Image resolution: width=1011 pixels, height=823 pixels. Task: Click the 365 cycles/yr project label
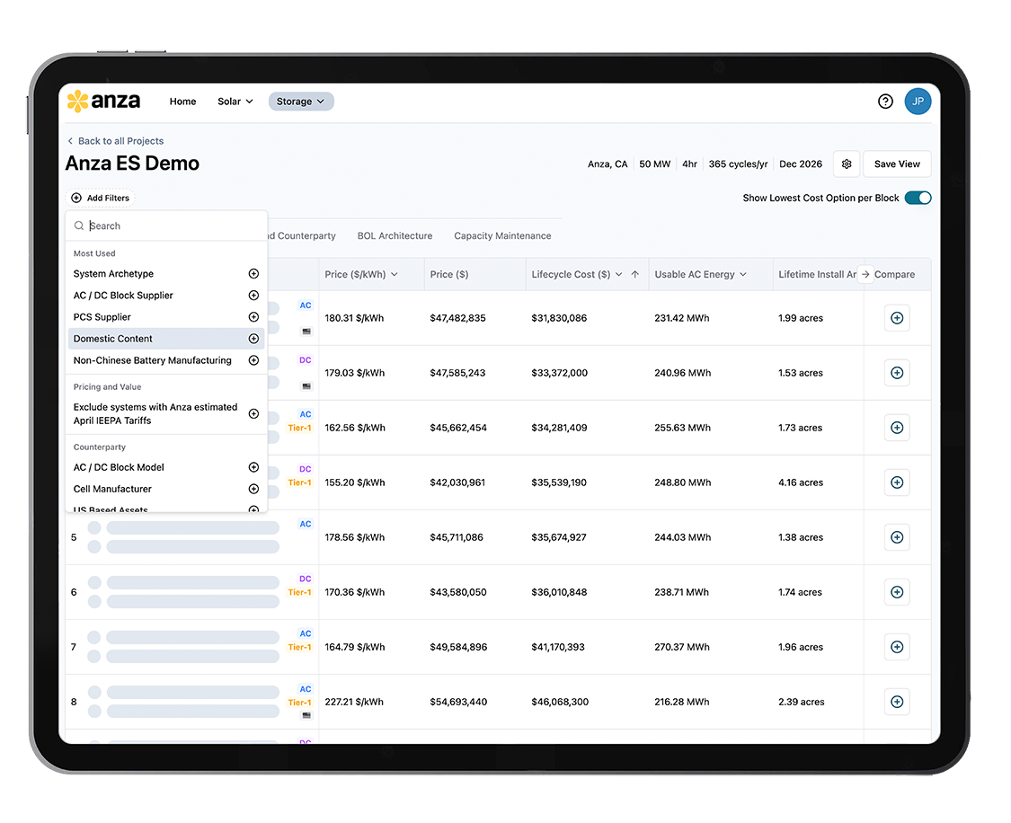[x=738, y=164]
